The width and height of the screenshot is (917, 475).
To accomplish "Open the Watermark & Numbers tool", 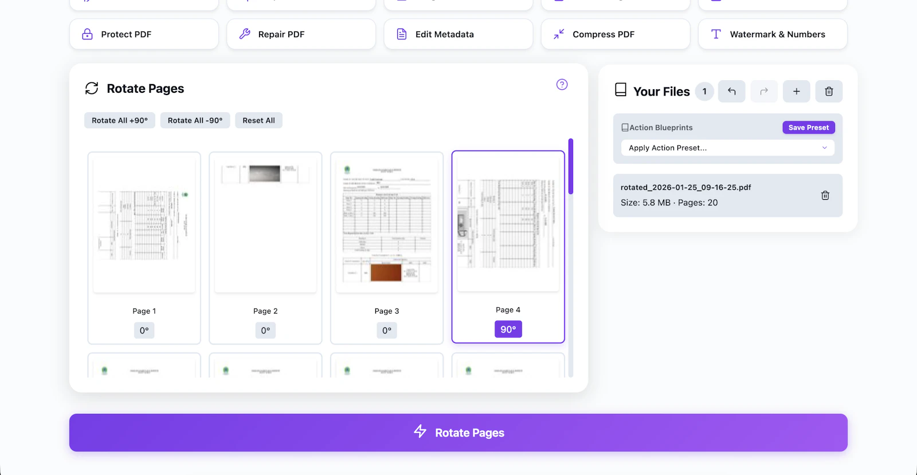I will tap(773, 34).
